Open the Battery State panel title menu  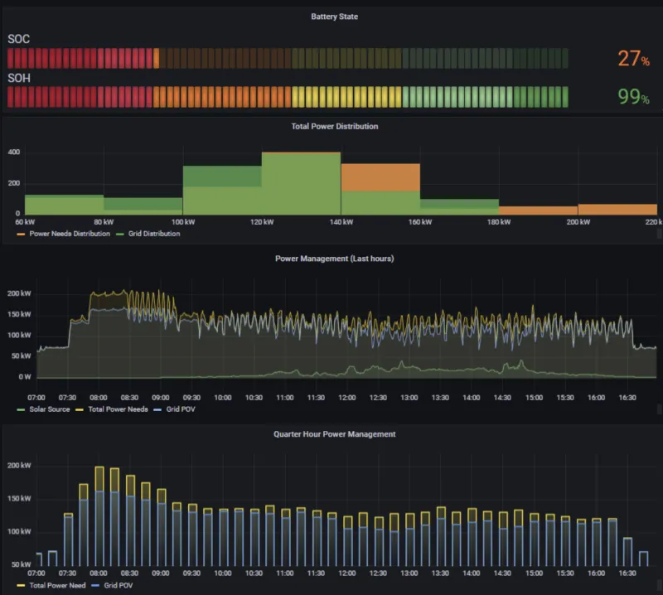[x=335, y=17]
